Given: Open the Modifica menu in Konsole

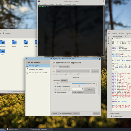Looking at the screenshot, I should click(45, 4).
